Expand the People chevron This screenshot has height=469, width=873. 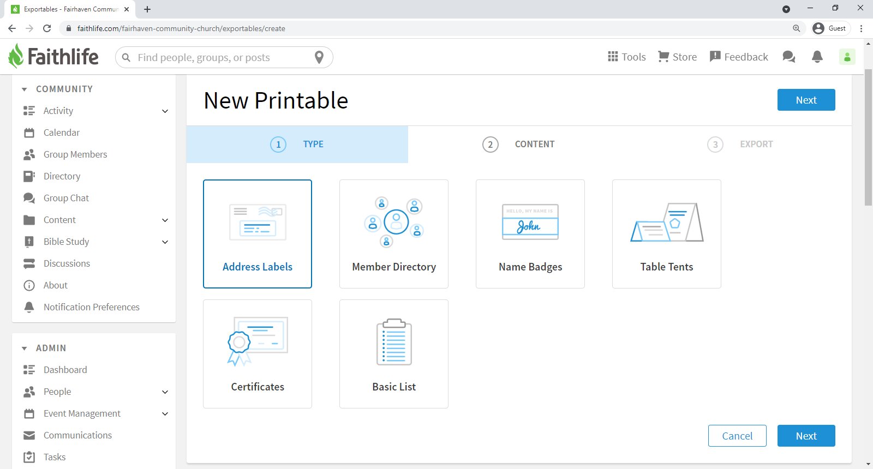point(165,392)
